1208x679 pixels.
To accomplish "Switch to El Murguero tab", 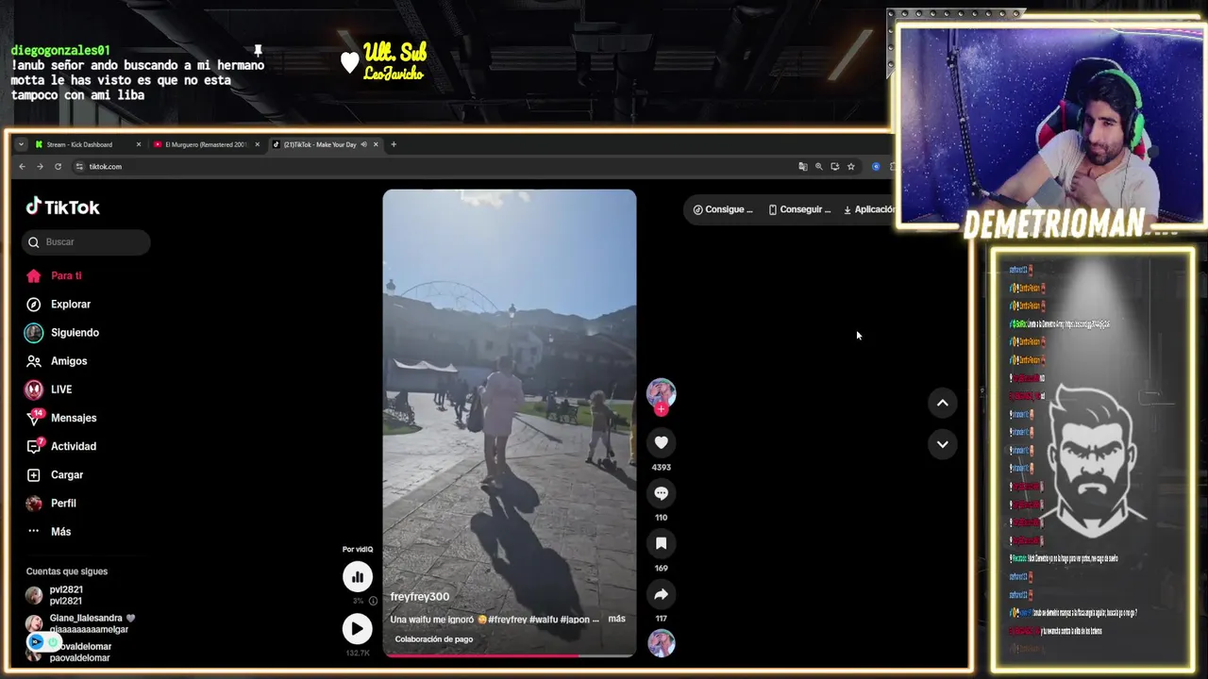I will click(x=206, y=144).
